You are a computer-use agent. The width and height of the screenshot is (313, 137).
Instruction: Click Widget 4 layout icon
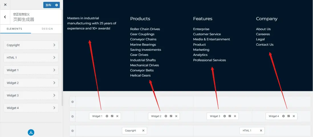tap(288, 116)
